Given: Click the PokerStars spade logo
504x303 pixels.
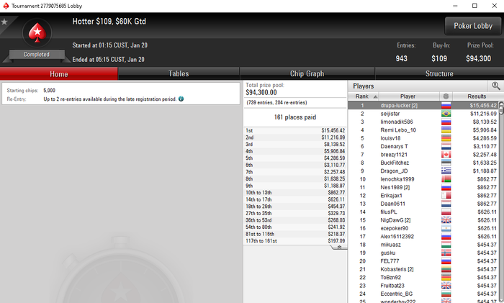Looking at the screenshot, I should point(37,33).
